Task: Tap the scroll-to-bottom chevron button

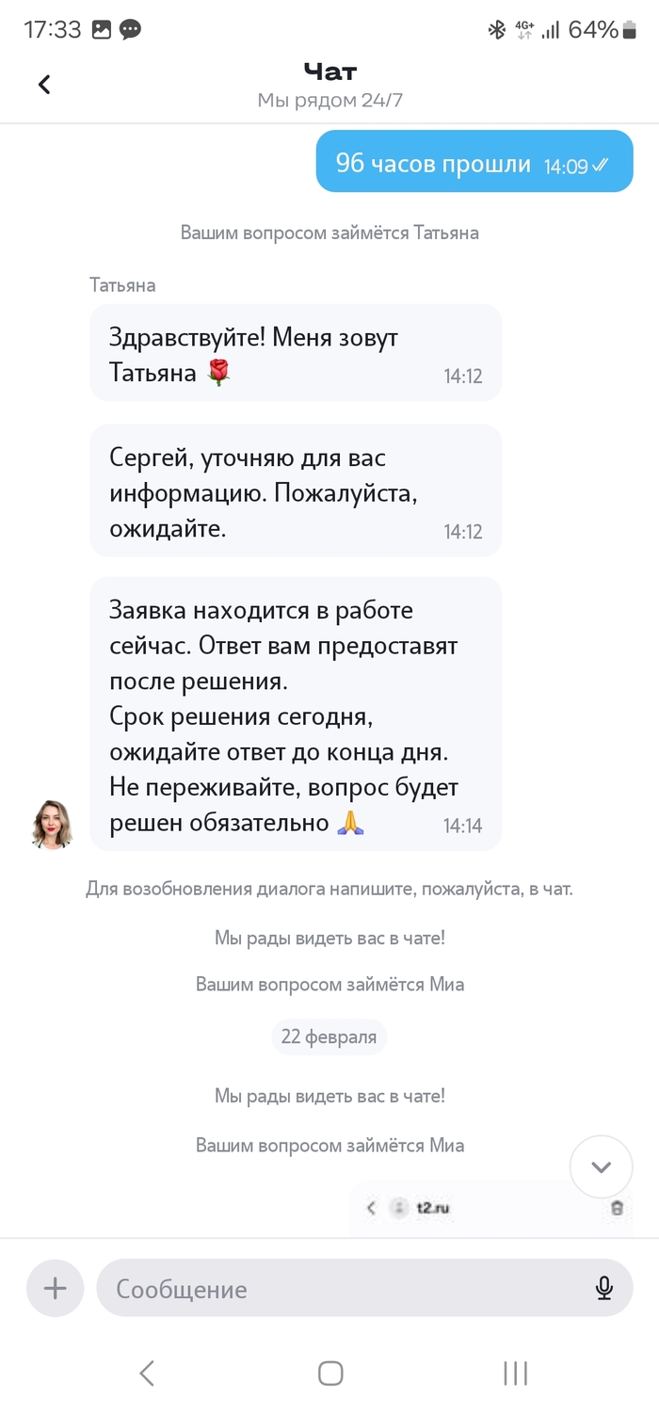Action: click(601, 1166)
